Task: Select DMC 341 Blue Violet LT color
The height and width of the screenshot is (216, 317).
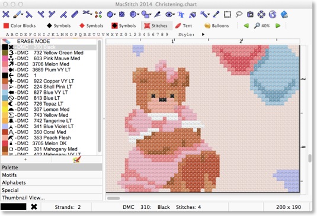Action: (x=49, y=126)
